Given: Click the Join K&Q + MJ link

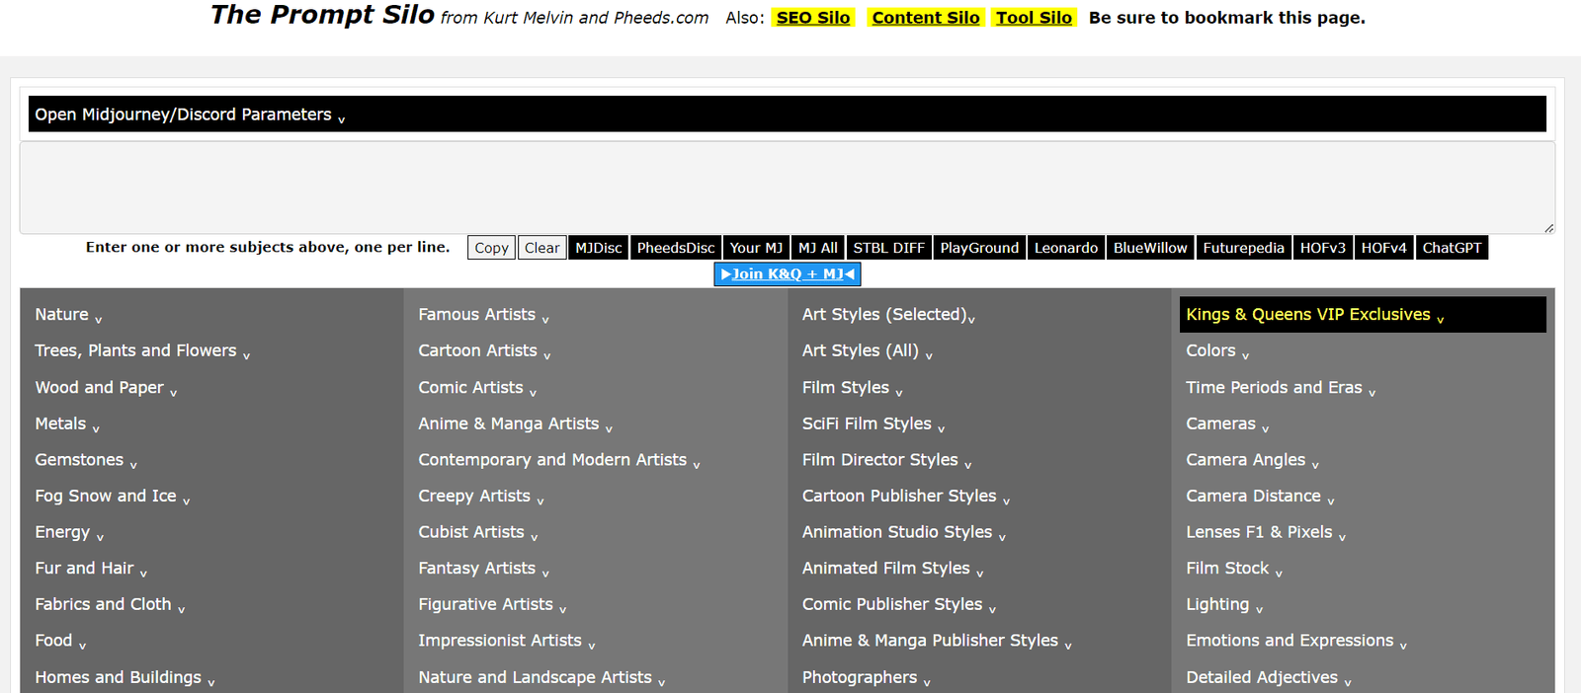Looking at the screenshot, I should [x=788, y=274].
